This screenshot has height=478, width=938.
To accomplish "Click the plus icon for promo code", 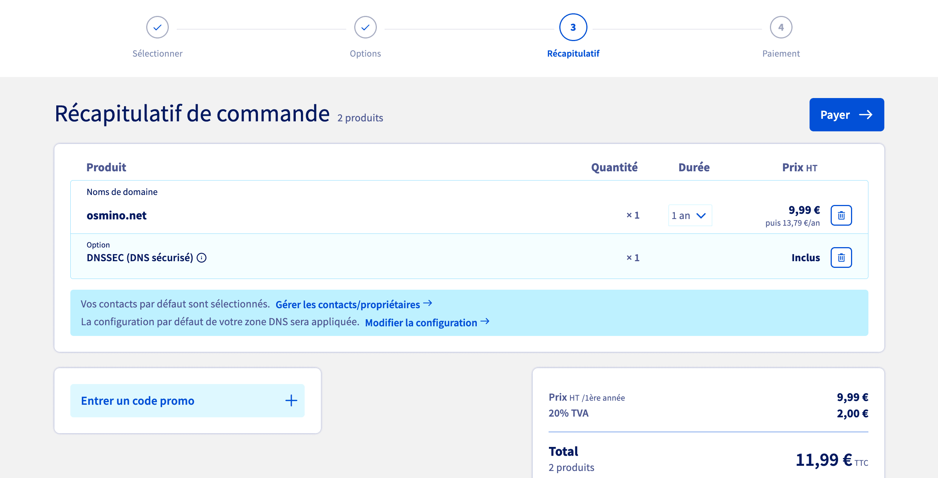I will [291, 400].
